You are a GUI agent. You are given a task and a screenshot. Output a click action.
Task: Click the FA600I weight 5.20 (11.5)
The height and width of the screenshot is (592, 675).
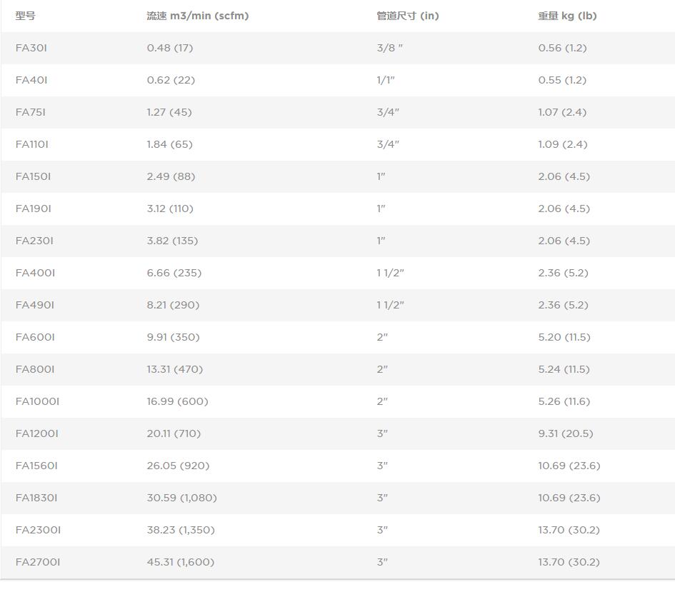click(x=564, y=337)
